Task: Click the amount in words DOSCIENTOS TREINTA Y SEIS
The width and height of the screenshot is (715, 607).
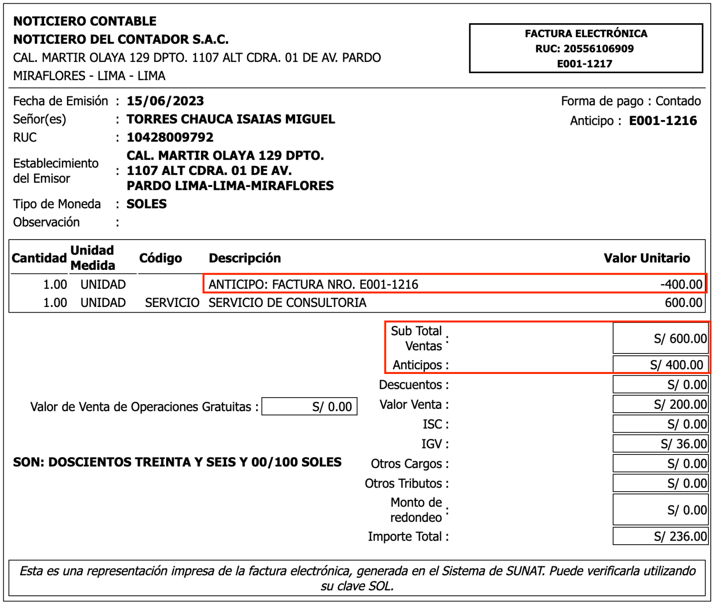Action: click(x=177, y=462)
